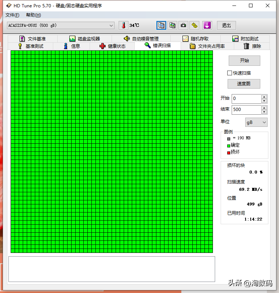
Task: Open options via the gears icon
Action: [195, 25]
